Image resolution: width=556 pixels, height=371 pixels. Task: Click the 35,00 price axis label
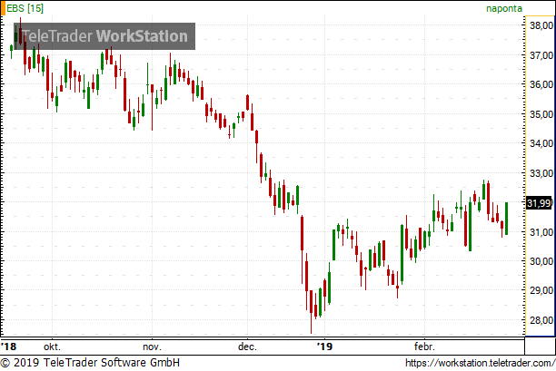(541, 114)
